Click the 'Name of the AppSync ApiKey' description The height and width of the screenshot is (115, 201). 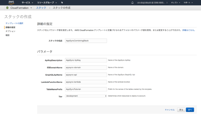[x=119, y=60]
